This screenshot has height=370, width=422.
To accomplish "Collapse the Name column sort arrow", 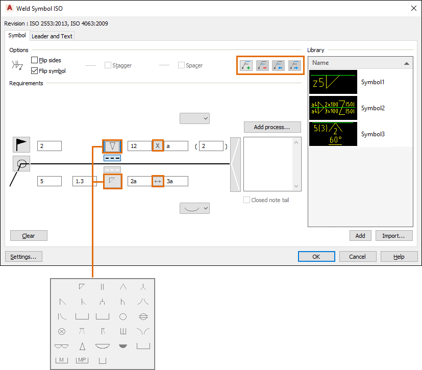I will tap(407, 62).
